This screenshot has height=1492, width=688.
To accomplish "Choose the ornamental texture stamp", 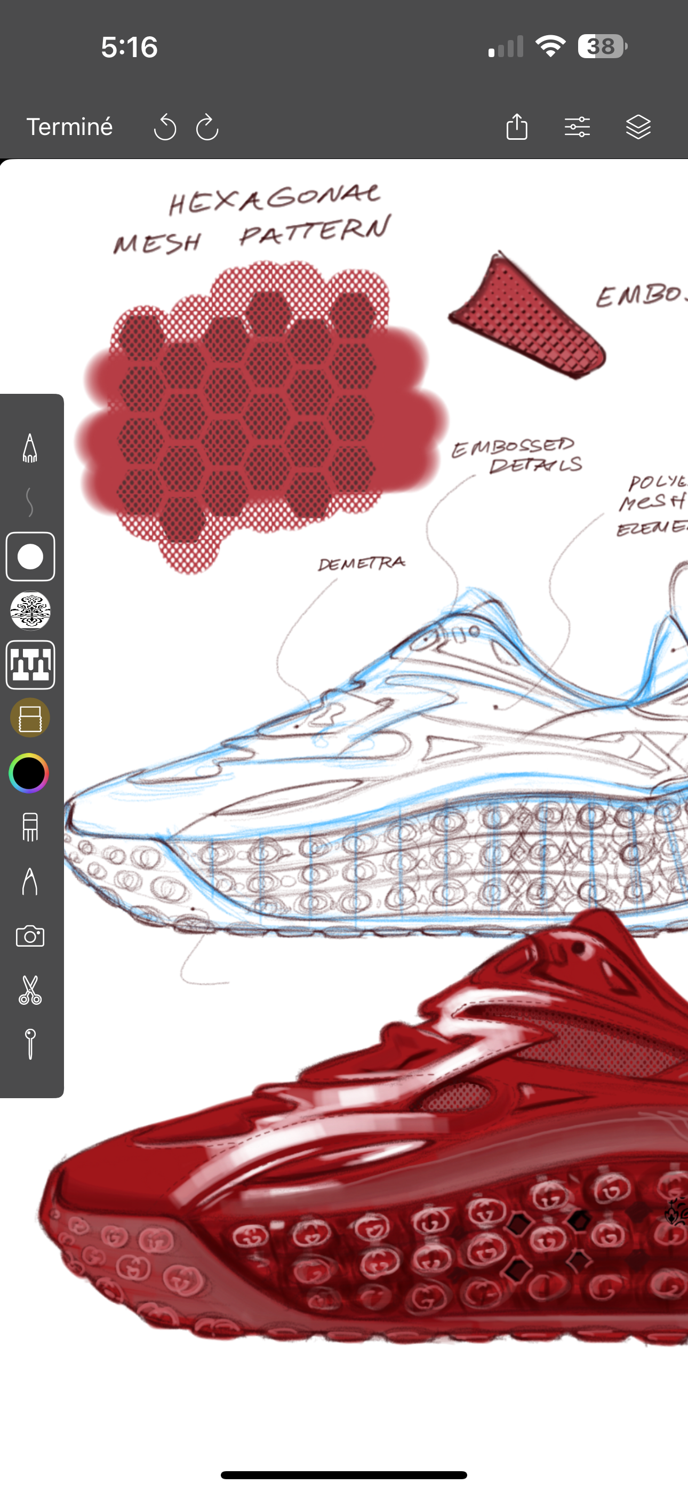I will point(30,610).
